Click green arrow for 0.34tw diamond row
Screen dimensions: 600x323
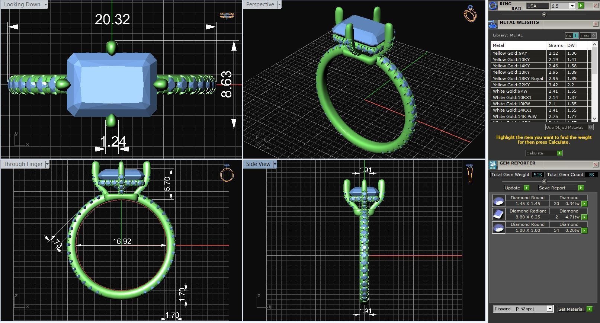pyautogui.click(x=584, y=204)
